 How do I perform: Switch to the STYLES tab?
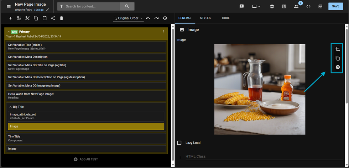point(205,18)
